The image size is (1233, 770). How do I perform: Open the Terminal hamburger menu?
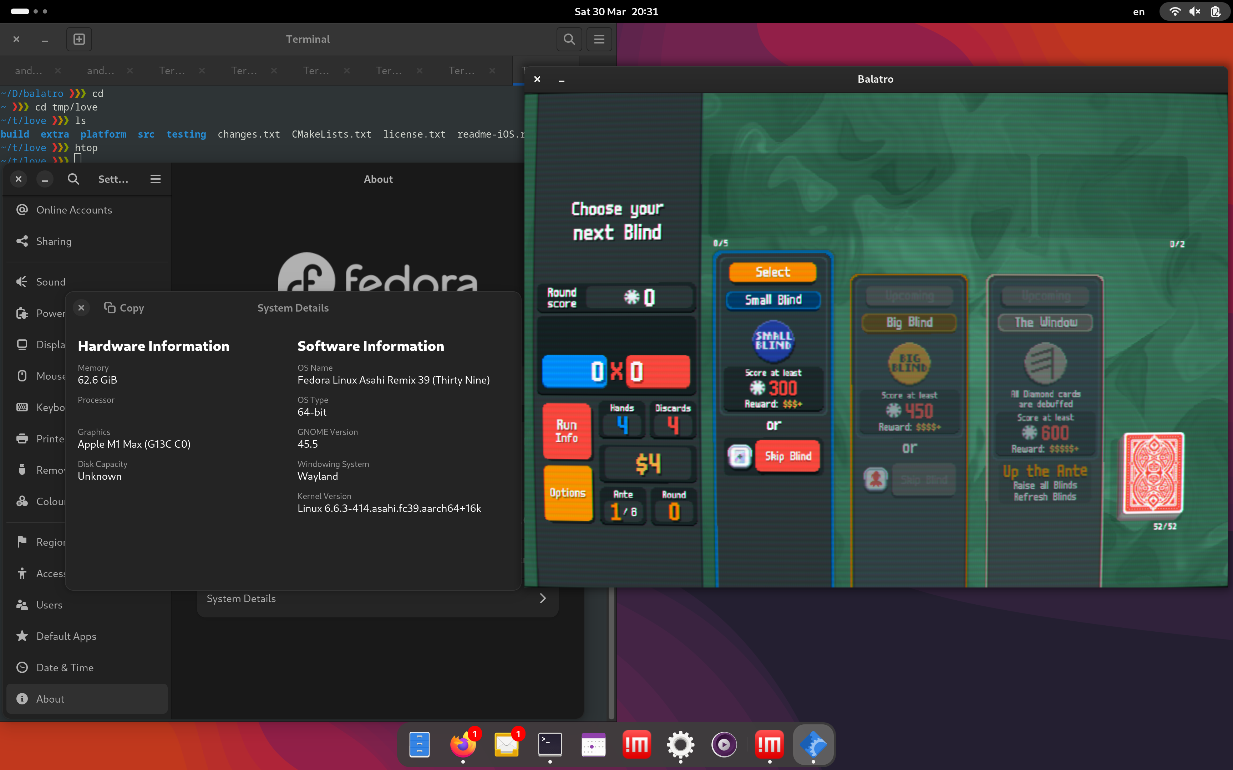(599, 39)
